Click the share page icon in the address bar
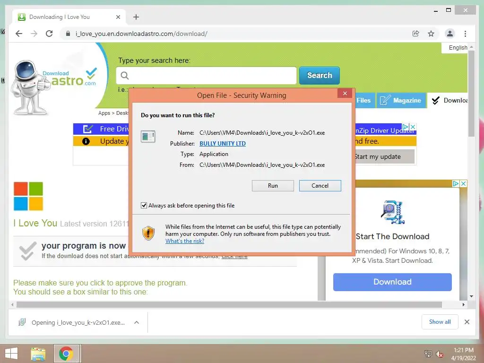 pos(416,34)
